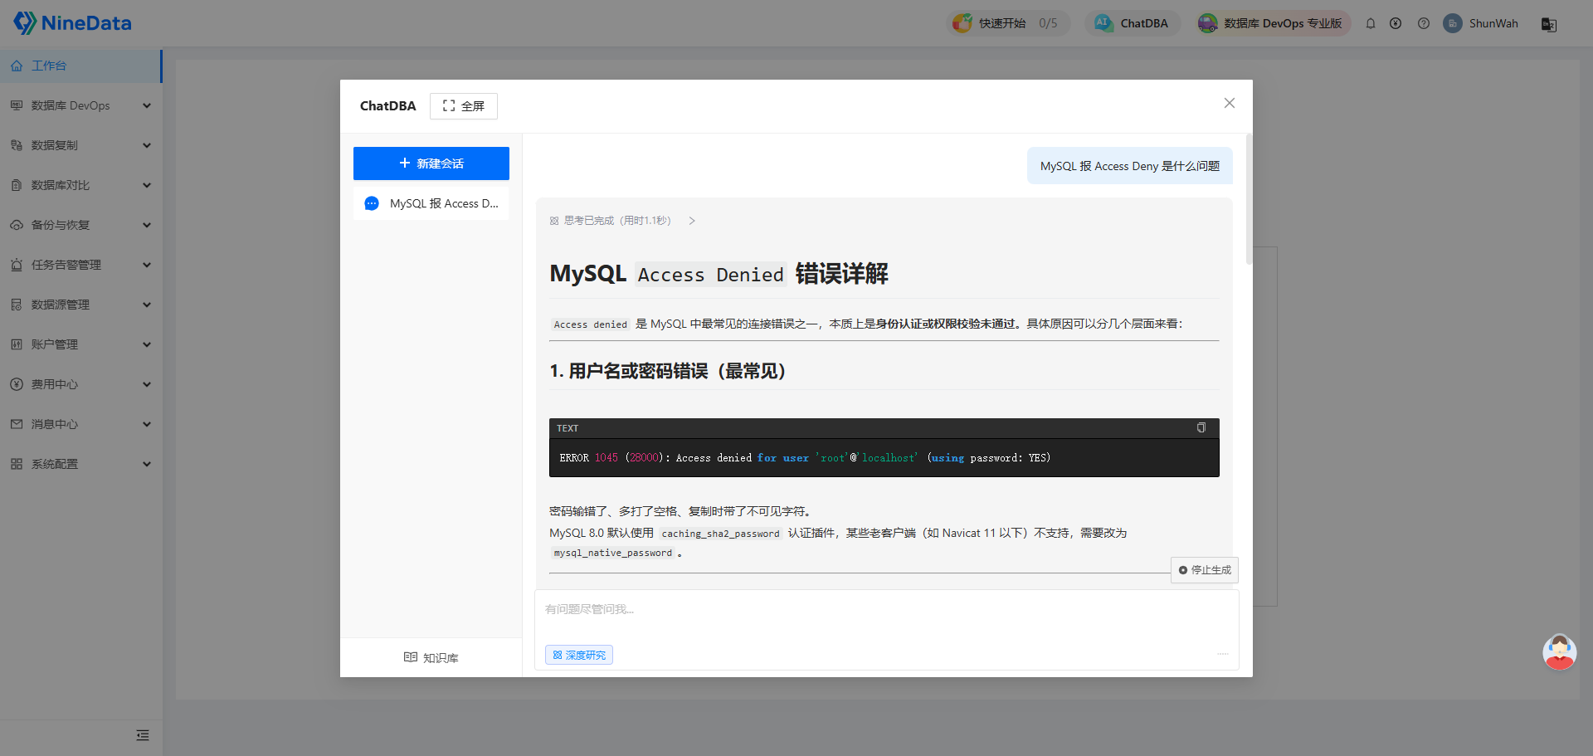Select the MySQL 报 Access D... conversation

431,203
